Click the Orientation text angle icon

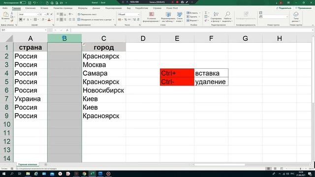70,14
